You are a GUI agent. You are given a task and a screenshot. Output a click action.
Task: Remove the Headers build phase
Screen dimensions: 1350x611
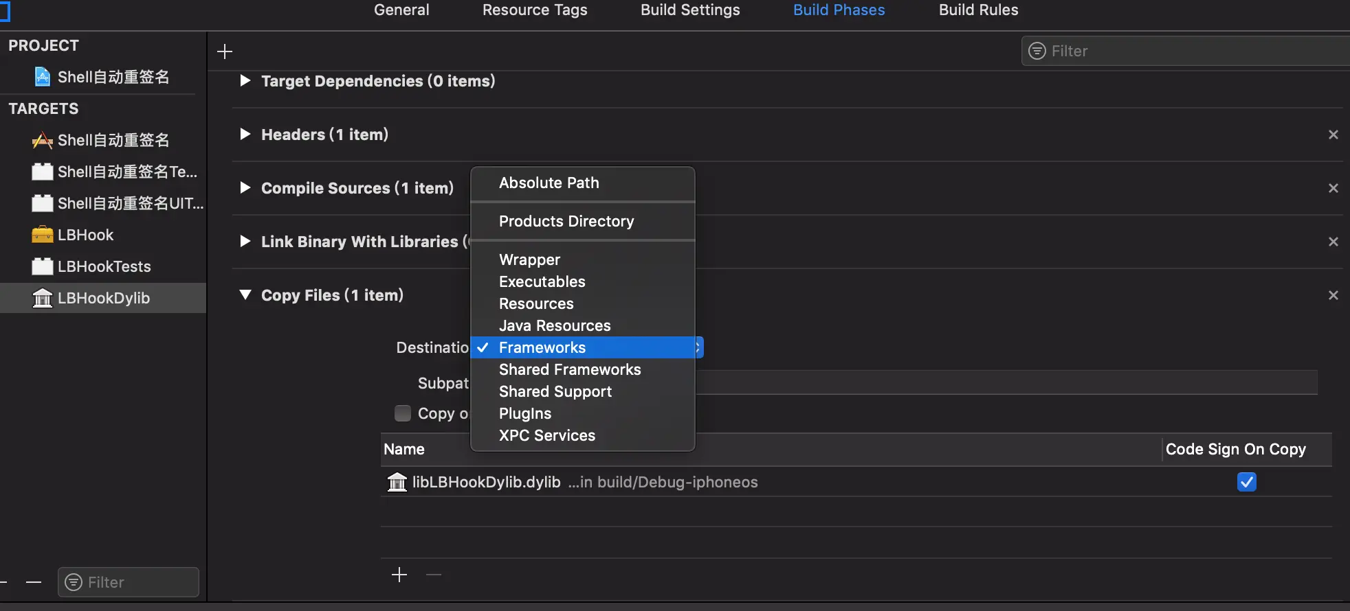click(1333, 135)
